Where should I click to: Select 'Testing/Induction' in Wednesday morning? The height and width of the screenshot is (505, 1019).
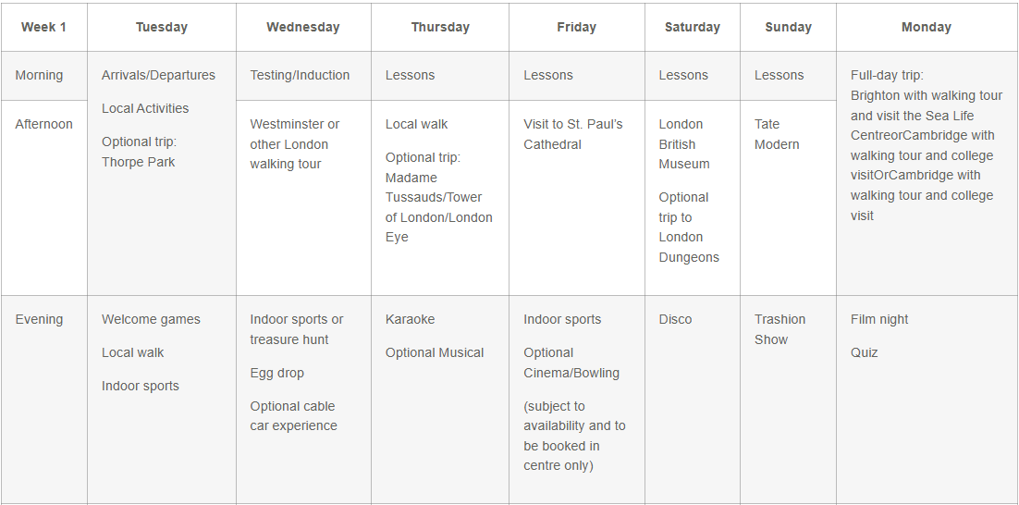pyautogui.click(x=300, y=75)
